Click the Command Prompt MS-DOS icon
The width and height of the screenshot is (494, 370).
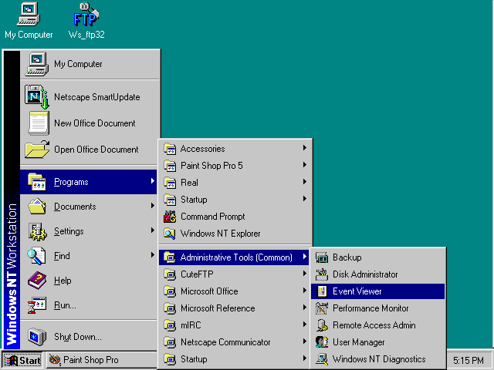tap(170, 217)
